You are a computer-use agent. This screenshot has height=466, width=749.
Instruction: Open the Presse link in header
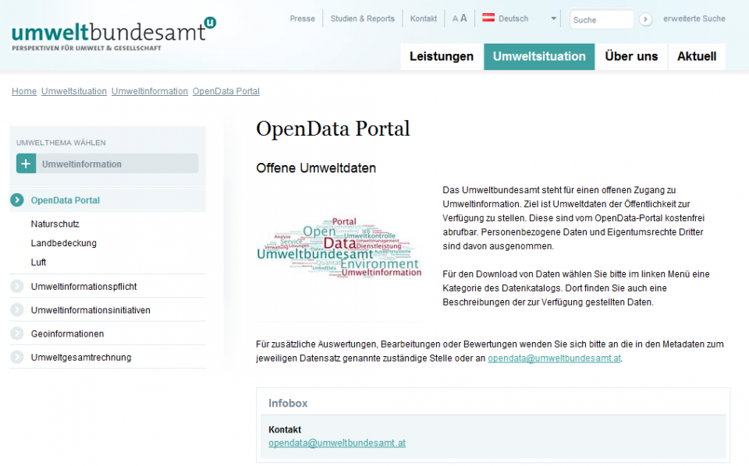[x=303, y=19]
